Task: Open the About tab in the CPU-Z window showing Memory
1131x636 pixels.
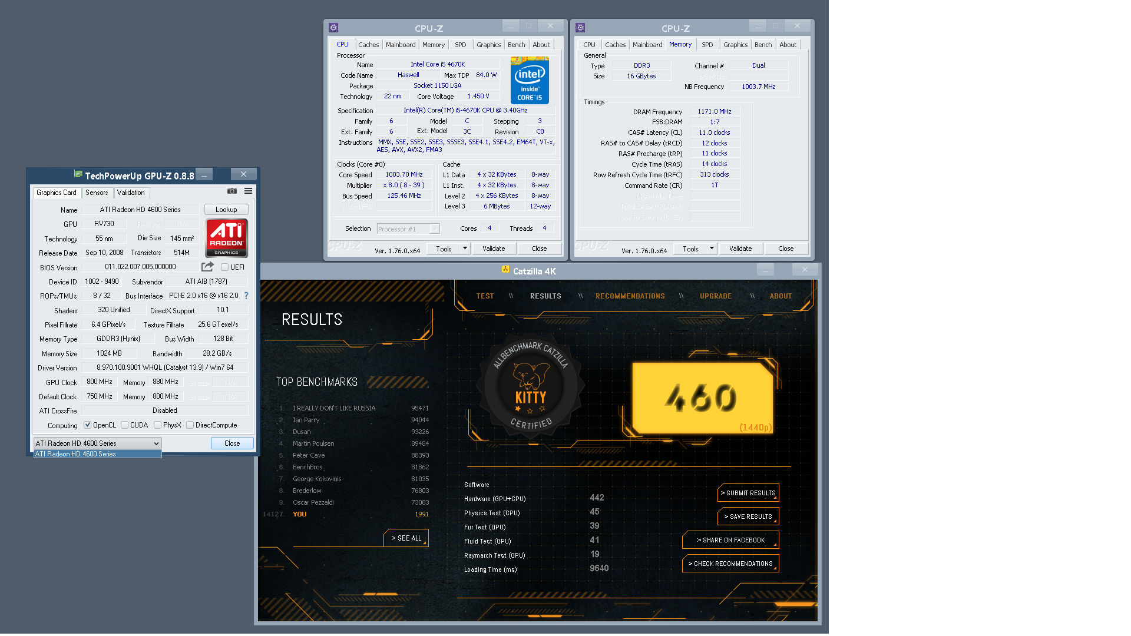Action: (788, 45)
